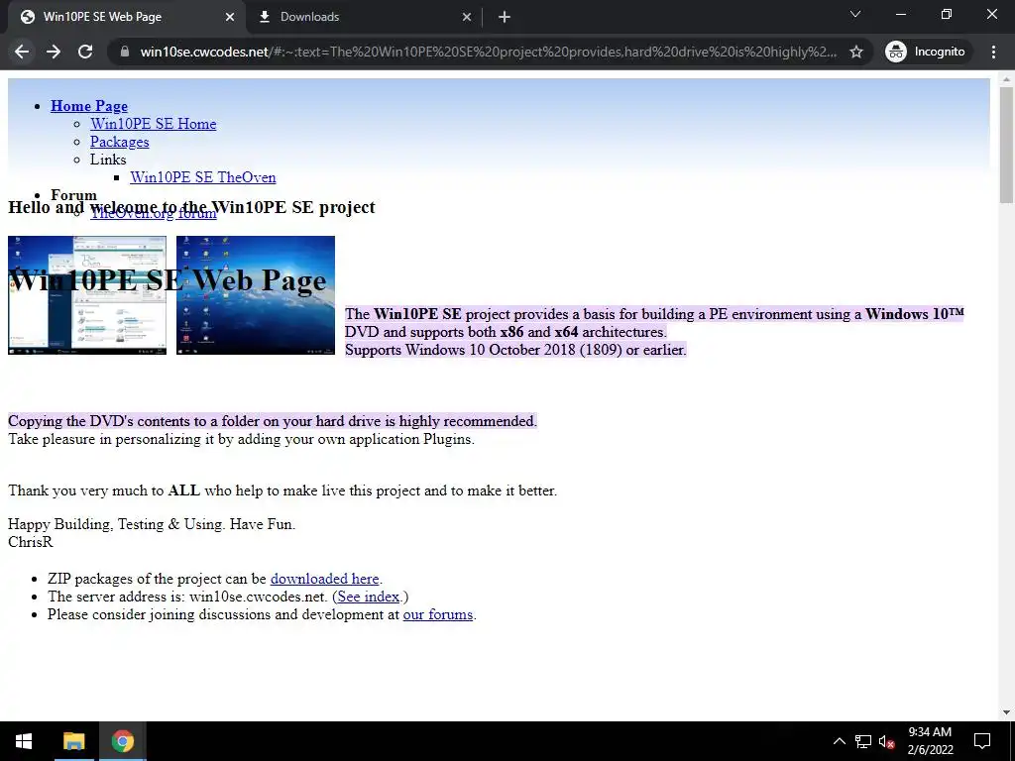This screenshot has height=761, width=1015.
Task: Open the second blue desktop thumbnail
Action: [x=256, y=295]
